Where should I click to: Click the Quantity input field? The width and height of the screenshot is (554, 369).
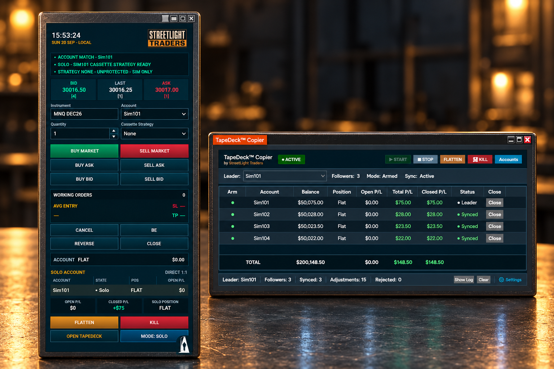(x=80, y=134)
